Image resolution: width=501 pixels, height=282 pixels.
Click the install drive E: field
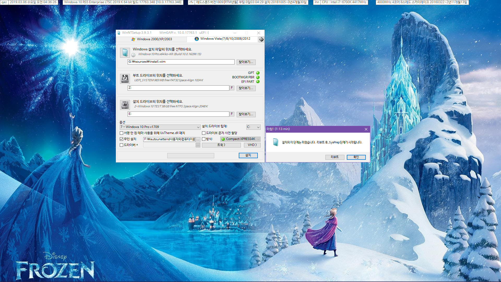[178, 114]
